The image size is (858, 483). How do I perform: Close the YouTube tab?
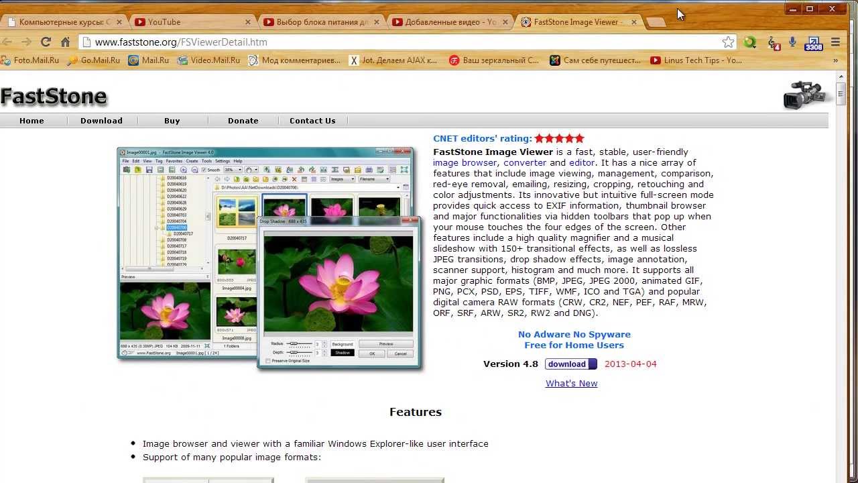248,22
